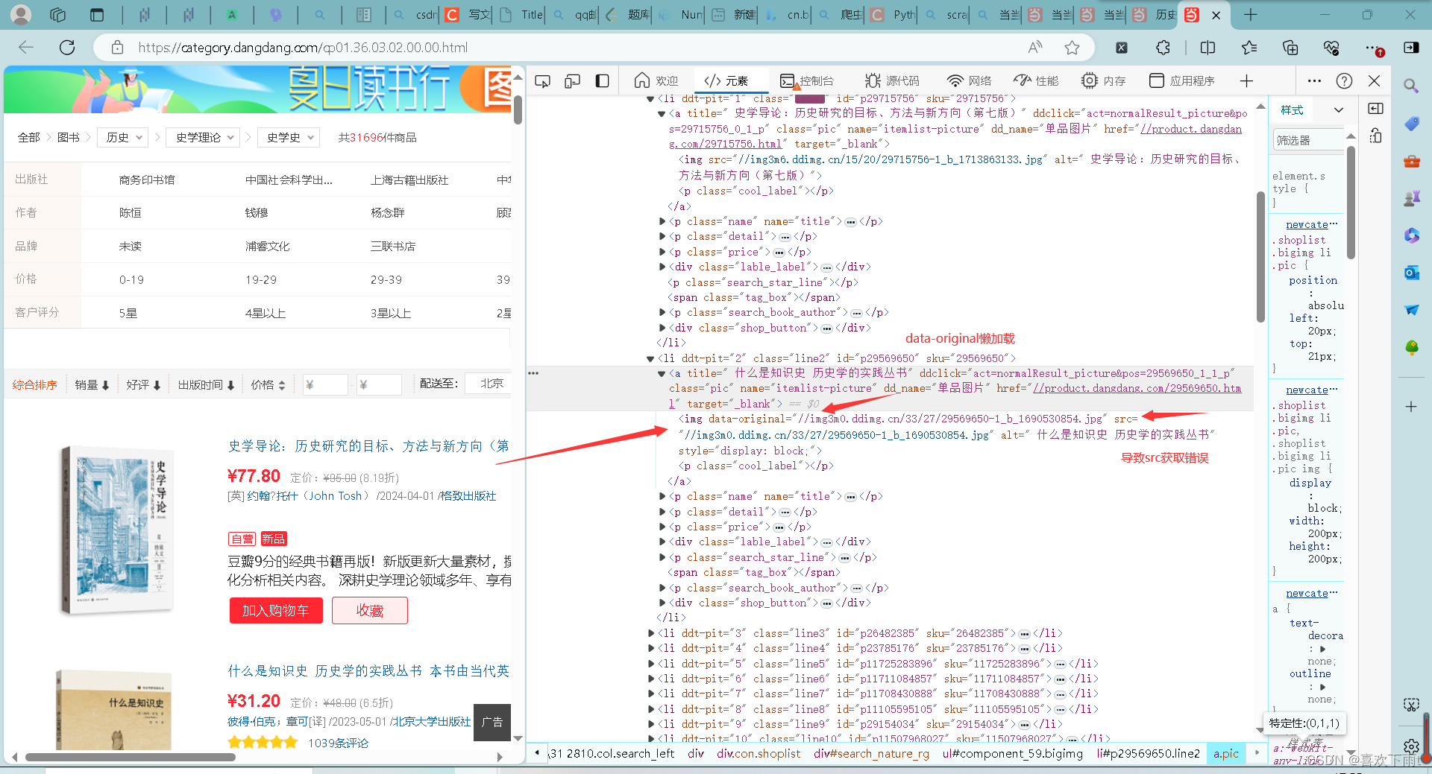Go back to previous page
The image size is (1432, 774).
click(x=26, y=48)
